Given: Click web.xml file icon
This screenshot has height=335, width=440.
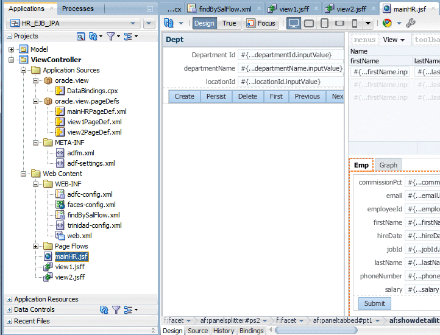Looking at the screenshot, I should click(60, 236).
